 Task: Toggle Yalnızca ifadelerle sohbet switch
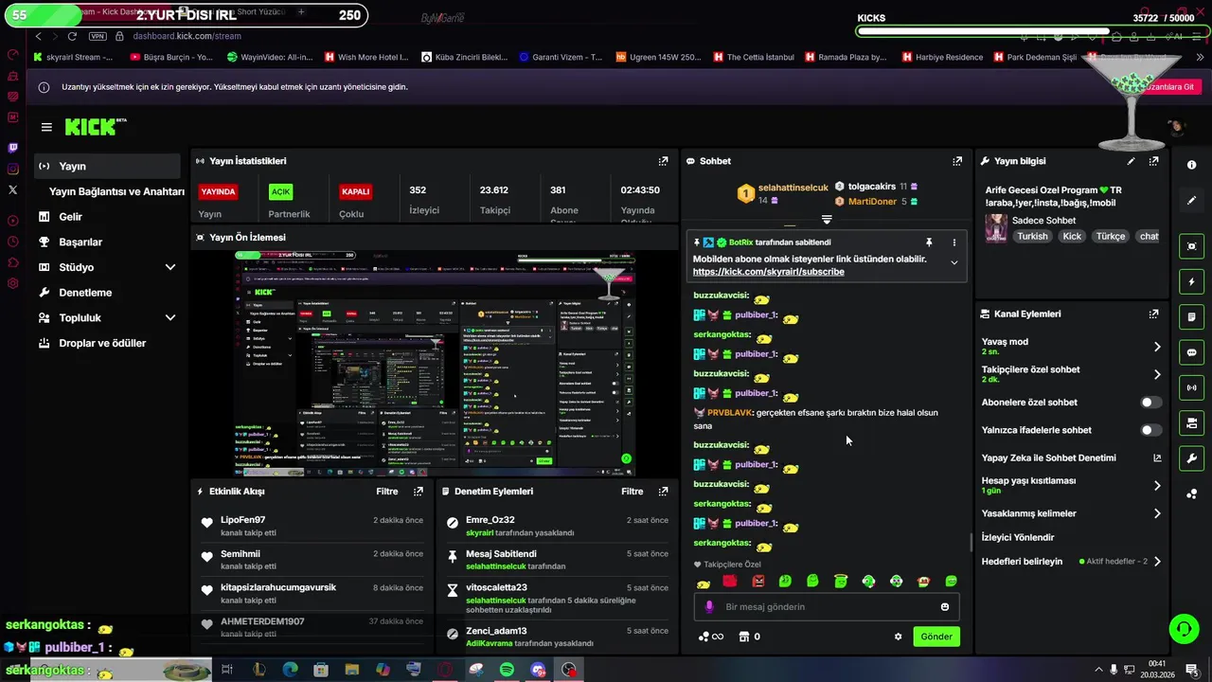(1150, 430)
